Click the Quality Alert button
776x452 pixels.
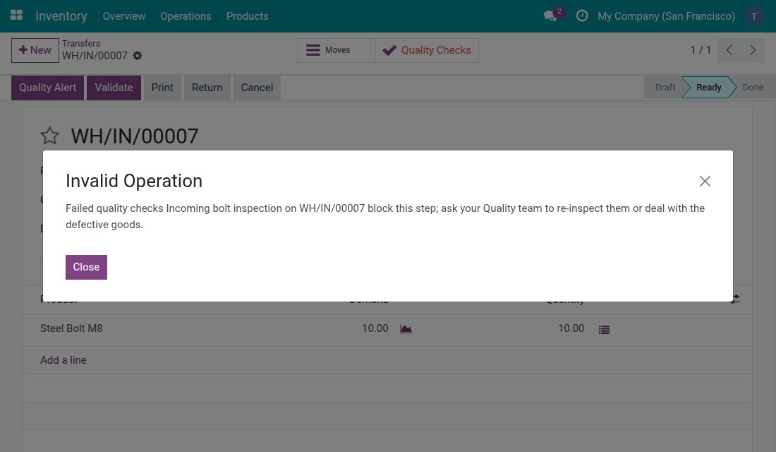coord(47,88)
